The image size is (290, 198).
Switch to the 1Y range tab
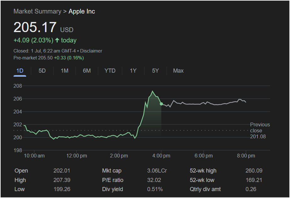[x=133, y=71]
